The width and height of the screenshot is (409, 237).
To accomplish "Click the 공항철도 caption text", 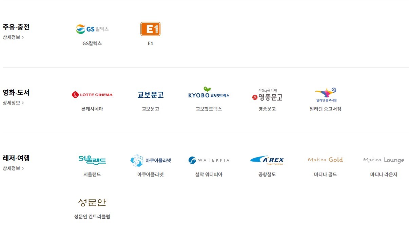I will click(x=267, y=175).
